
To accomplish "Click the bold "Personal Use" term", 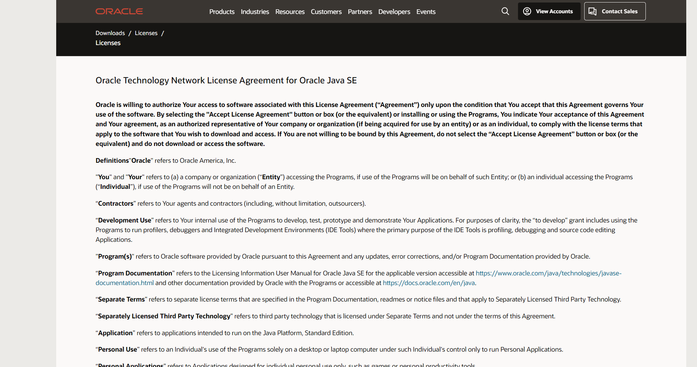I will (x=117, y=349).
